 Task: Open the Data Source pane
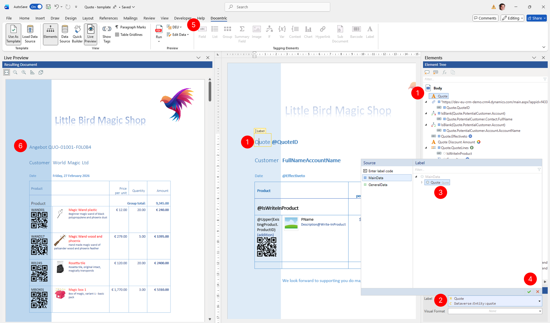click(65, 34)
